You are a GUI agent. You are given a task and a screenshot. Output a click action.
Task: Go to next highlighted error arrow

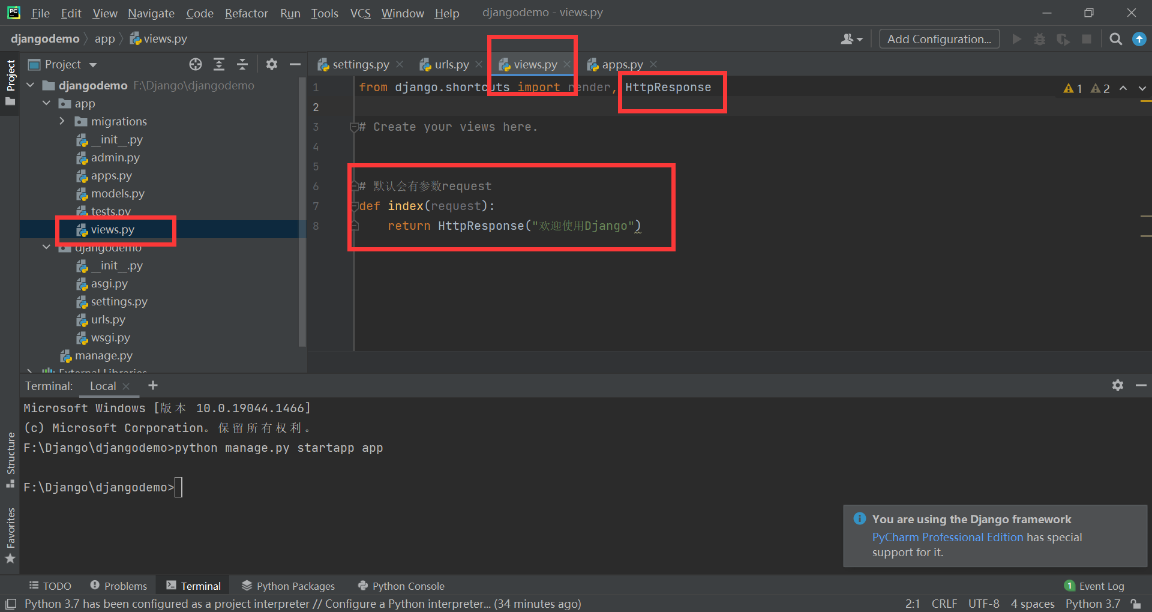(x=1142, y=88)
